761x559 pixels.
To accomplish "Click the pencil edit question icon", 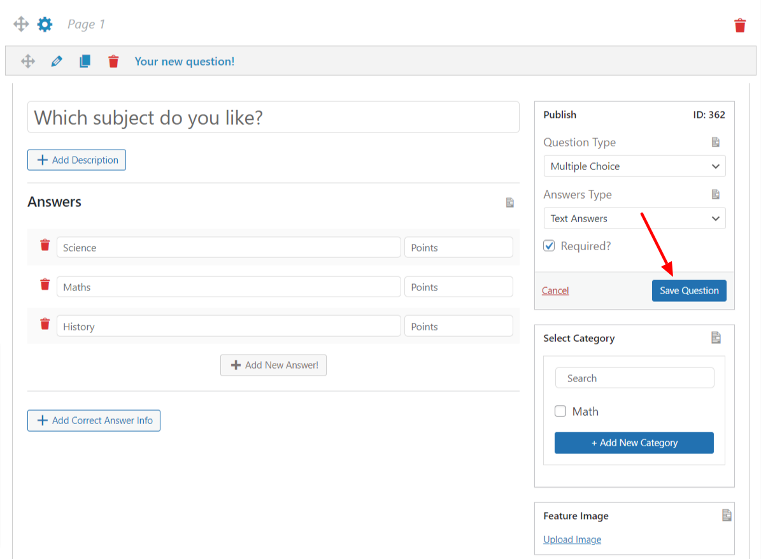I will pyautogui.click(x=56, y=61).
